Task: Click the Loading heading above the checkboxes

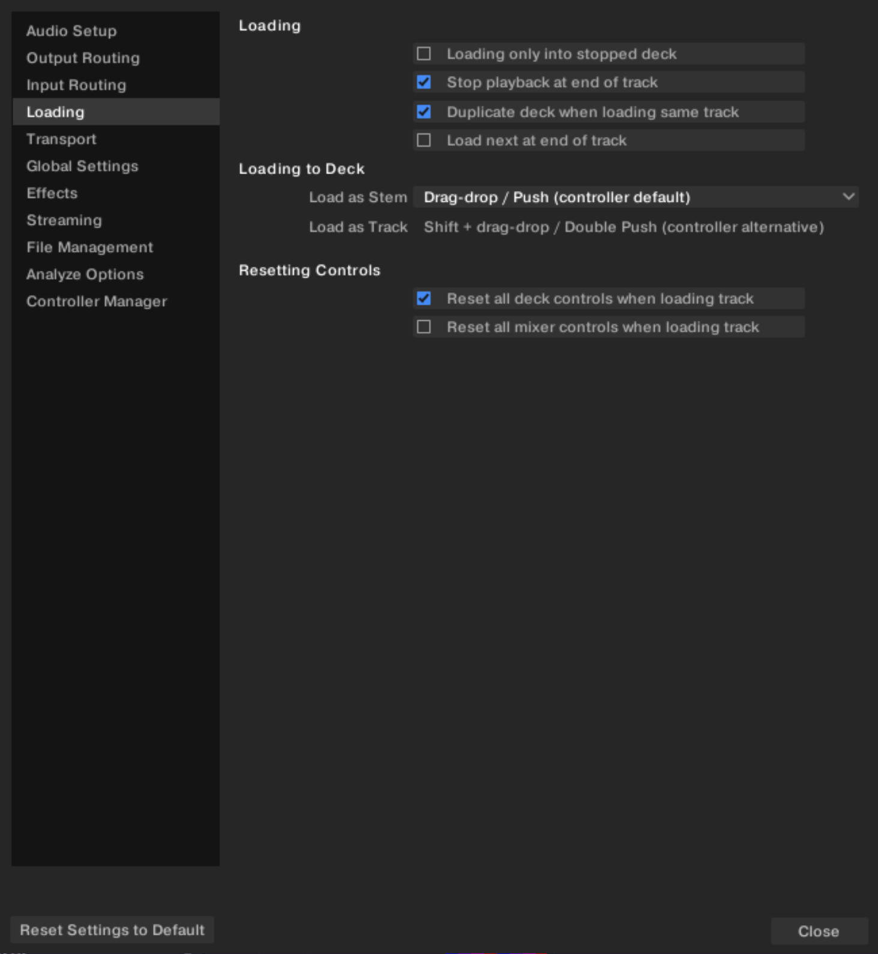Action: click(270, 26)
